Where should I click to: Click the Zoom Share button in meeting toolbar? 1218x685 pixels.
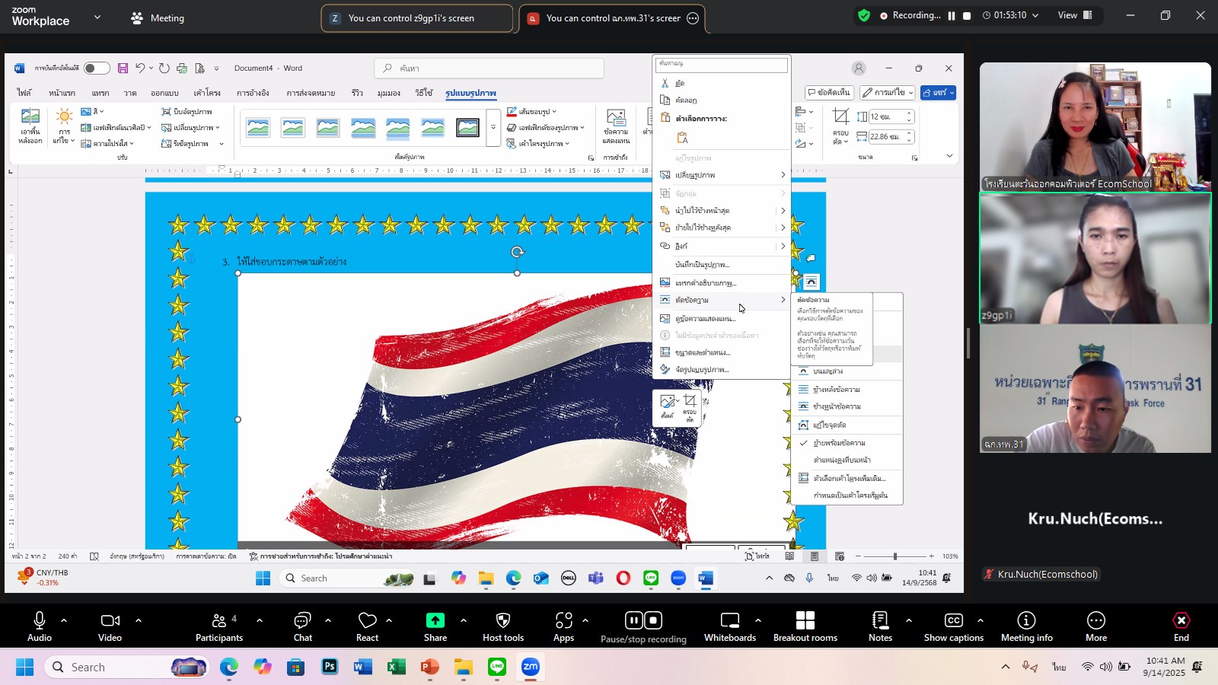pyautogui.click(x=435, y=626)
